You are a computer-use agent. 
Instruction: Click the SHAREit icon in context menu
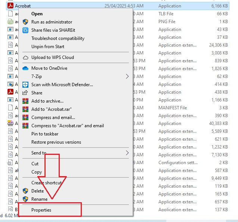tap(25, 30)
